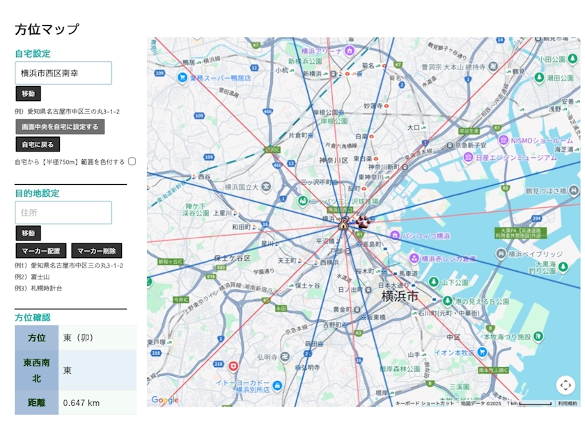The height and width of the screenshot is (447, 585).
Task: Click the 自宅に戻る button
Action: pos(38,145)
